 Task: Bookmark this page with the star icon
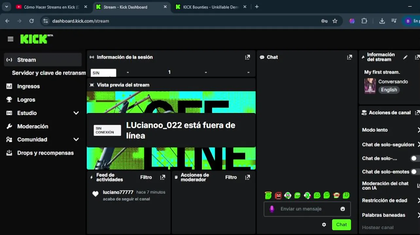pyautogui.click(x=335, y=21)
